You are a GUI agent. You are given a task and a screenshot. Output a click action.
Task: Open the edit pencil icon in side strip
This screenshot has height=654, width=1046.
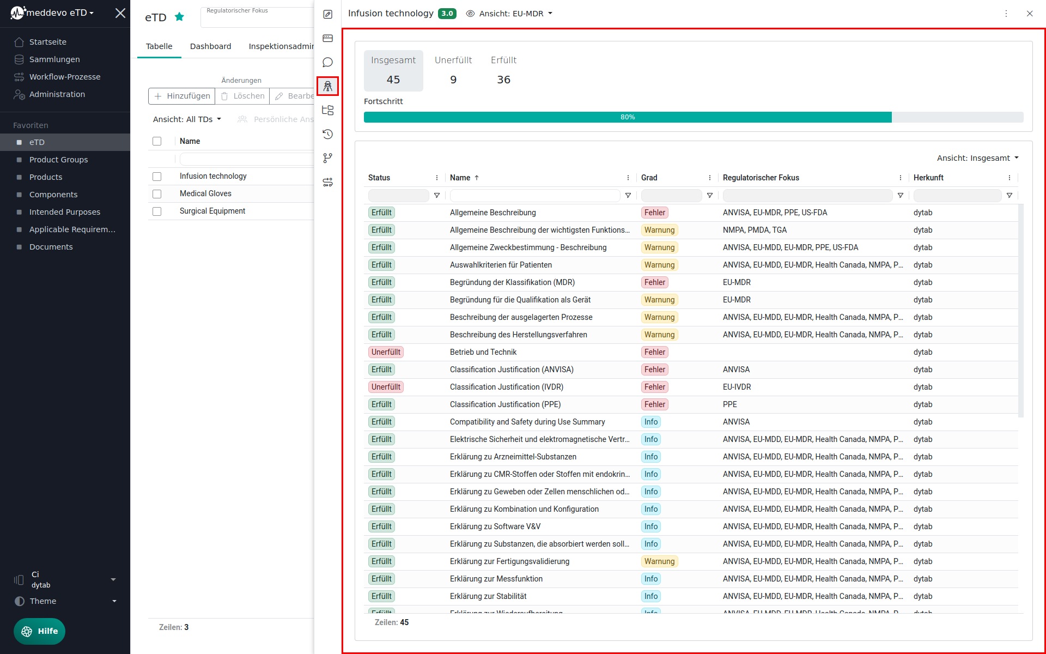(x=327, y=14)
